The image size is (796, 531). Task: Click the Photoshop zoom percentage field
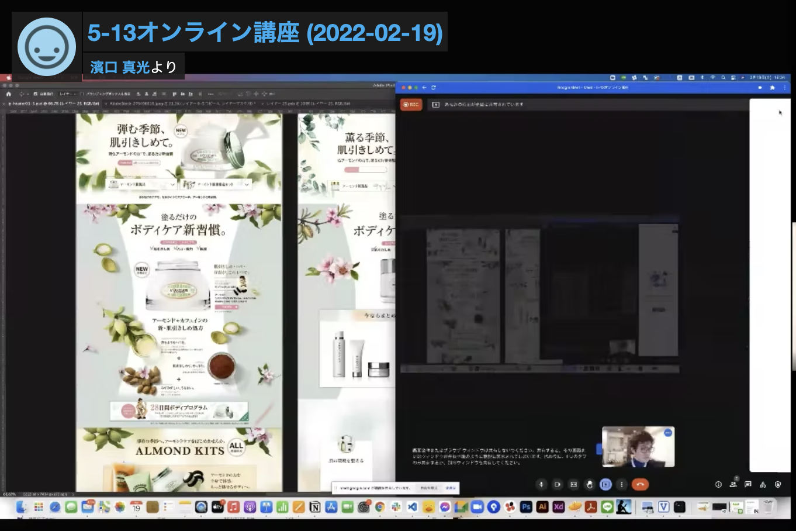[9, 494]
